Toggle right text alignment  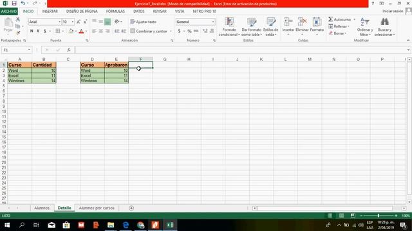tap(108, 31)
